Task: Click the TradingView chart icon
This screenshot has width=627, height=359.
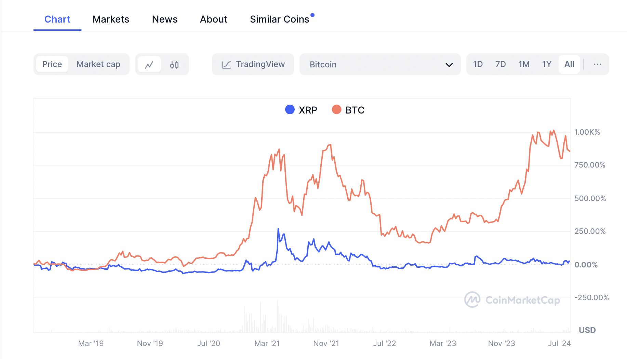Action: click(226, 65)
